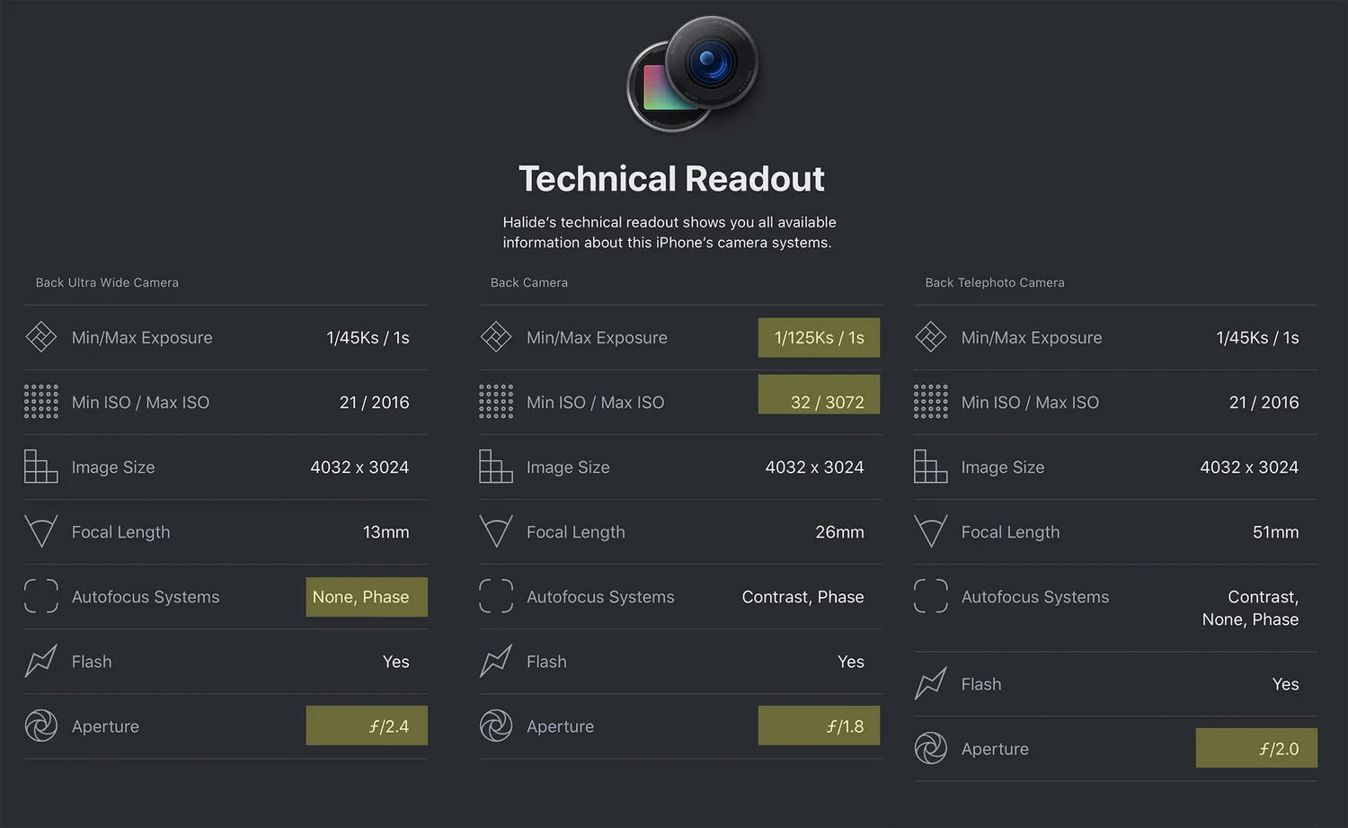Click the Back Camera Flash bolt icon
The height and width of the screenshot is (828, 1348).
pyautogui.click(x=496, y=661)
